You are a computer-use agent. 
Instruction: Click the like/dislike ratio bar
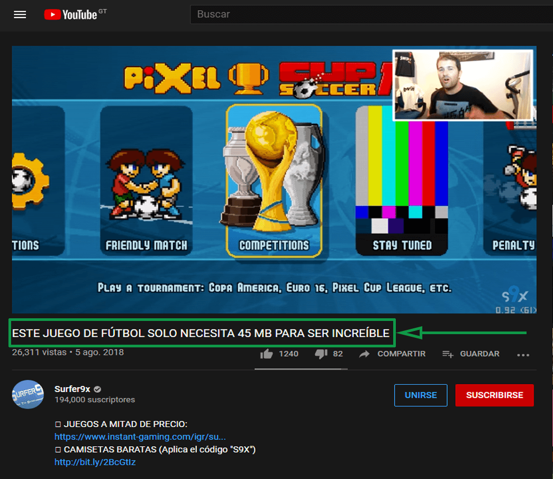[x=301, y=369]
